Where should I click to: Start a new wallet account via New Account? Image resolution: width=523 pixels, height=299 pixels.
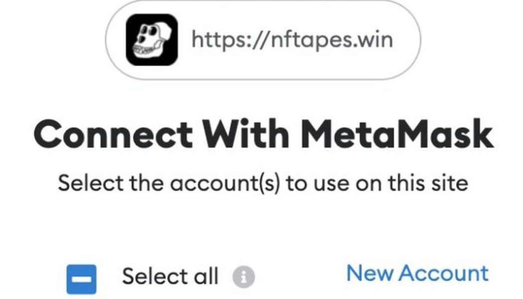[417, 273]
